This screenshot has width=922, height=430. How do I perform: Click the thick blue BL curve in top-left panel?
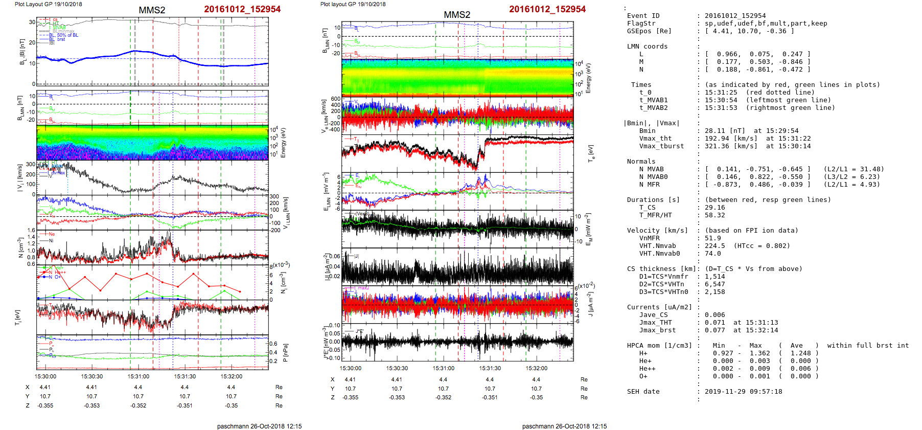pos(102,57)
